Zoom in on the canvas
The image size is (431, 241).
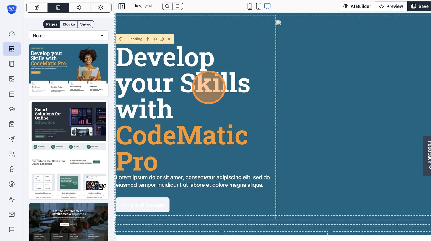pos(167,6)
